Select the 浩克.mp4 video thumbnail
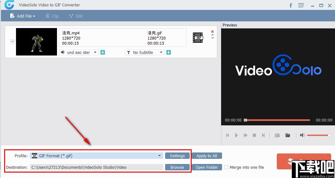This screenshot has height=178, width=335. tap(36, 42)
